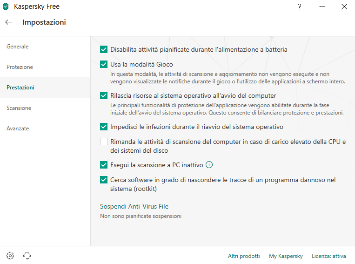Open the Generale settings section
The width and height of the screenshot is (355, 264).
tap(18, 47)
